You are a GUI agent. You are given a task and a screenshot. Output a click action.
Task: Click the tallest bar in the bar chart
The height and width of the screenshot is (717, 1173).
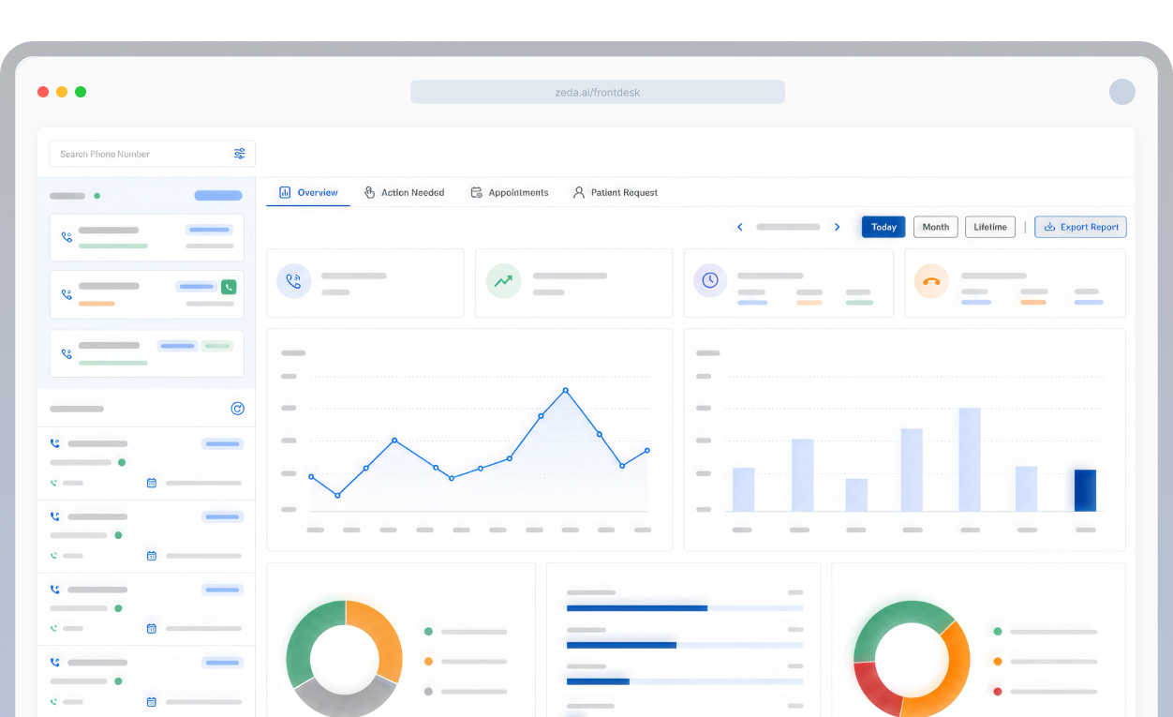coord(970,459)
